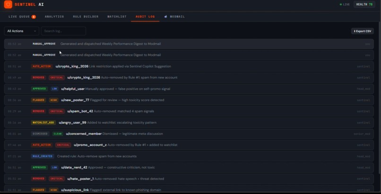Click username u/promo_account_z
381x194 pixels.
90,145
